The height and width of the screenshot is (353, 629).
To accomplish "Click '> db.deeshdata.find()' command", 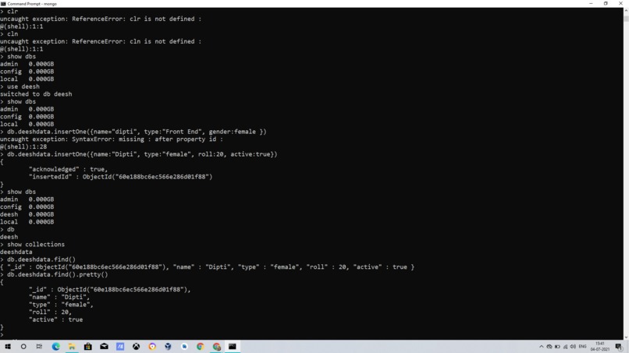I will coord(38,259).
